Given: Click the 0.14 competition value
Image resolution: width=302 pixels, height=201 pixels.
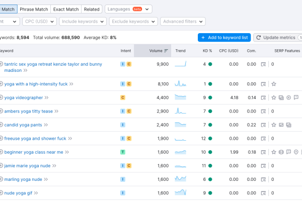Looking at the screenshot, I should 252,97.
